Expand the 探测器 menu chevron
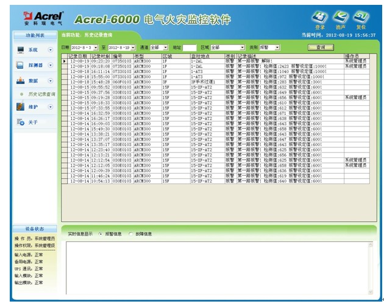Viewport: 384px width, 304px height. (x=51, y=65)
